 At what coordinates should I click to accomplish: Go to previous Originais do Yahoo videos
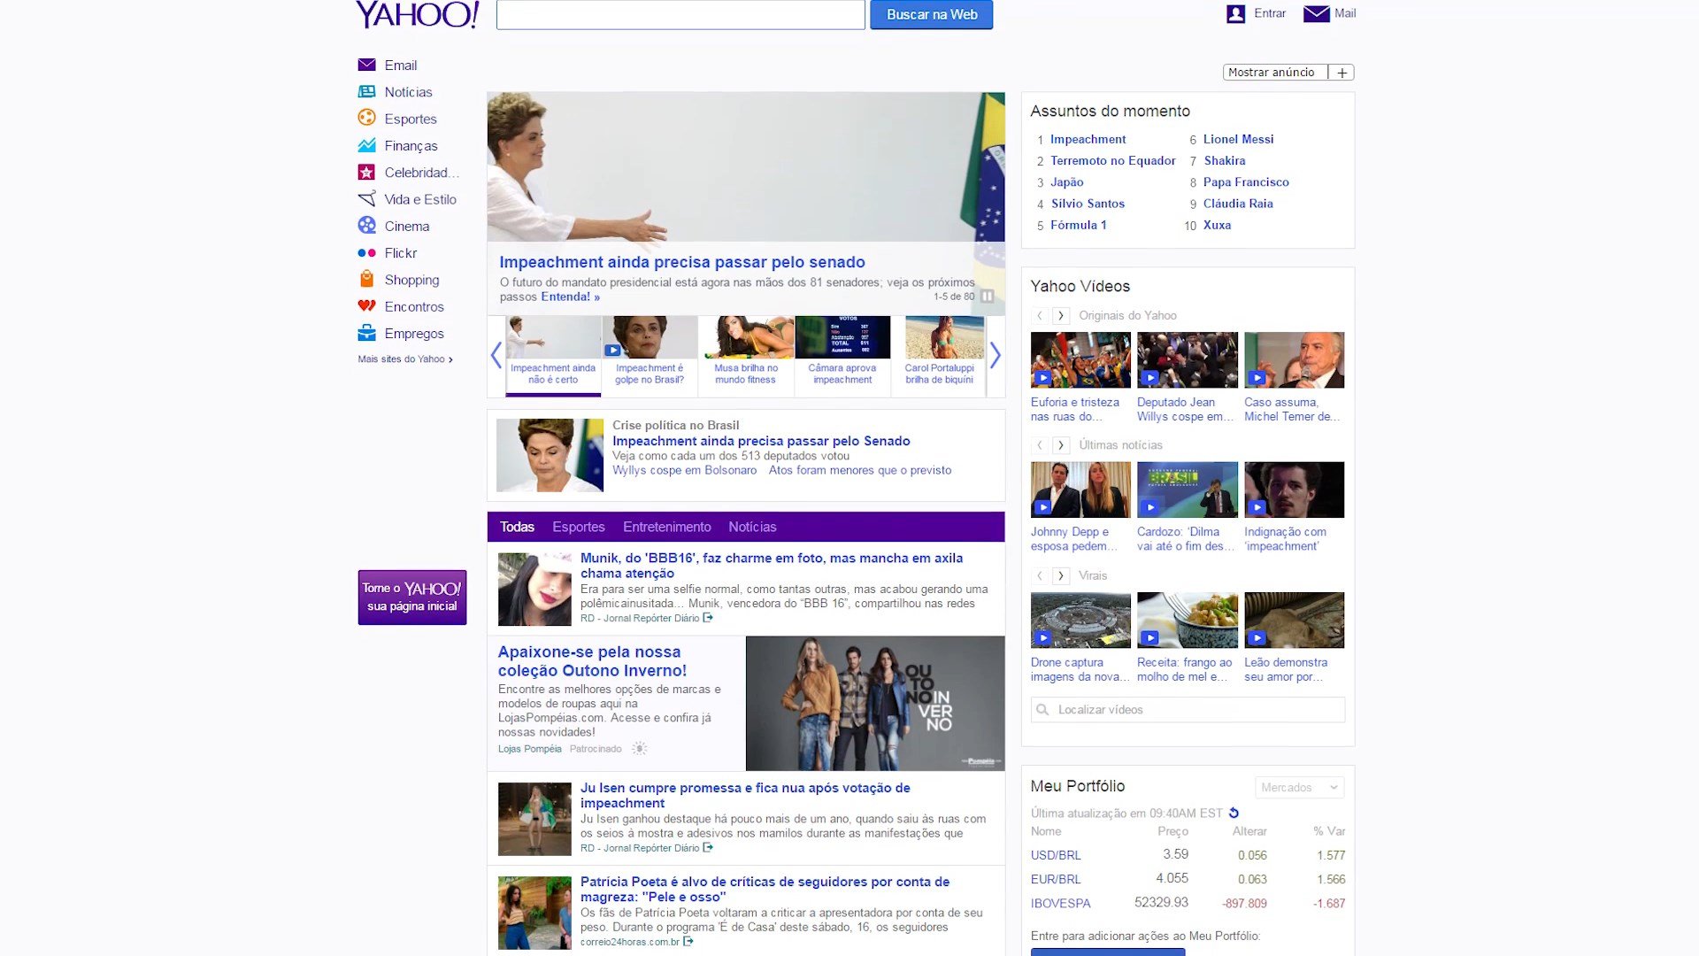(1040, 315)
